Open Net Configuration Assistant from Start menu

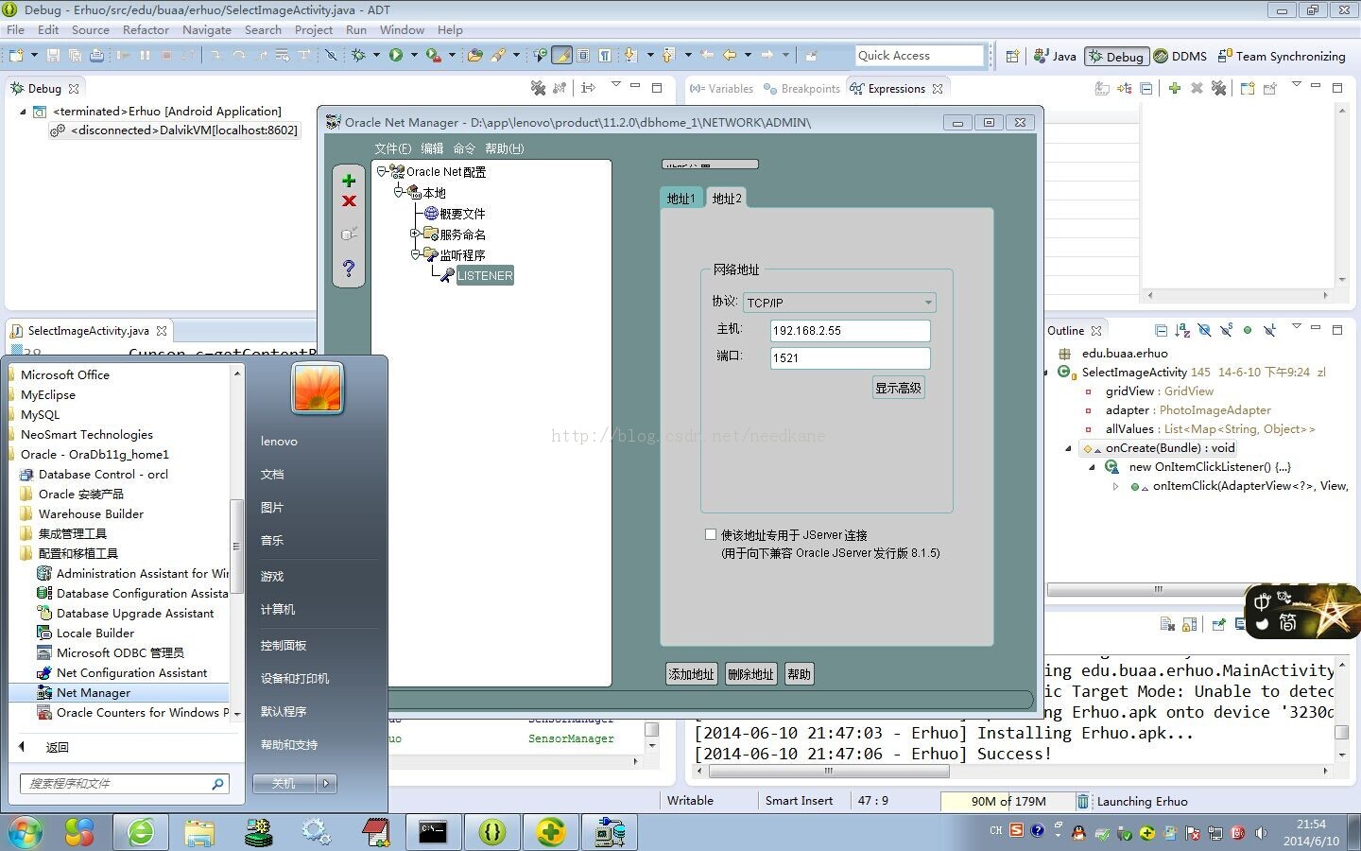coord(131,672)
